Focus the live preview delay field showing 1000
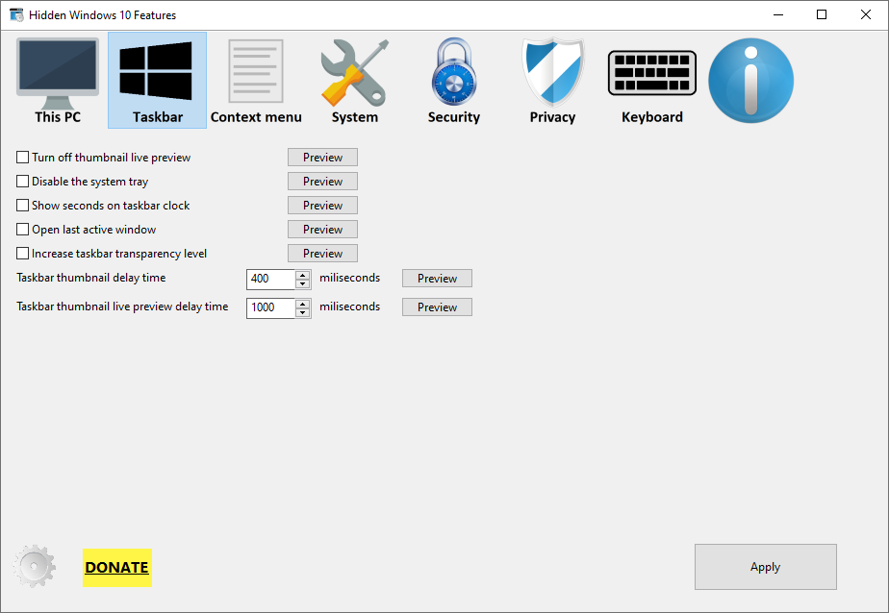The height and width of the screenshot is (613, 889). (271, 307)
